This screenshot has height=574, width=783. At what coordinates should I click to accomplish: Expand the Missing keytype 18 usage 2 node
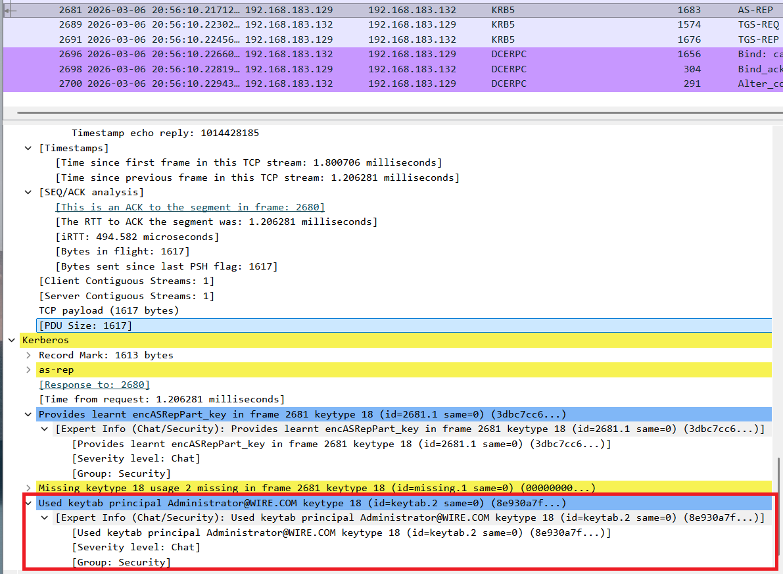point(28,488)
